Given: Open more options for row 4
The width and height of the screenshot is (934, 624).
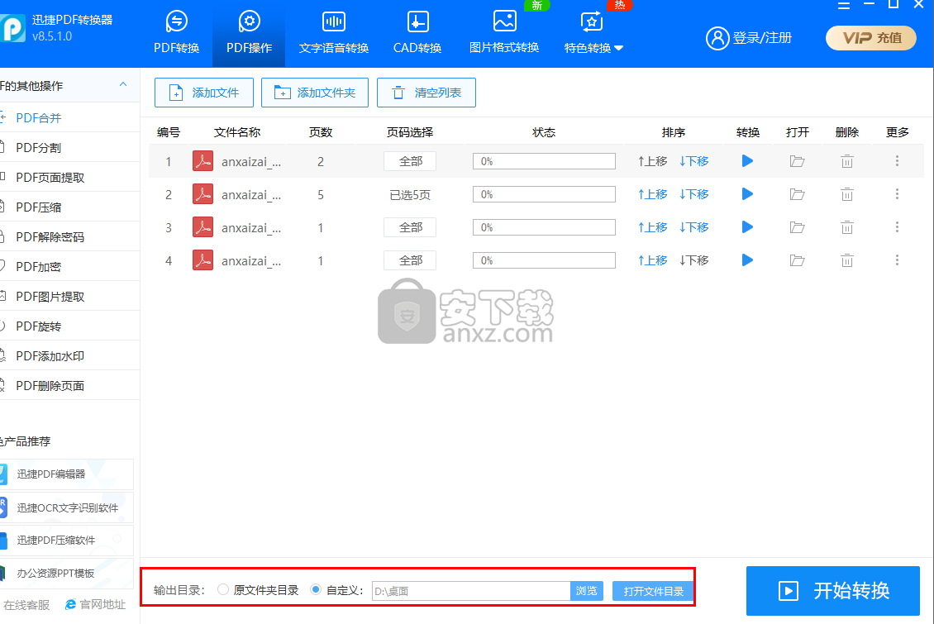Looking at the screenshot, I should click(897, 260).
